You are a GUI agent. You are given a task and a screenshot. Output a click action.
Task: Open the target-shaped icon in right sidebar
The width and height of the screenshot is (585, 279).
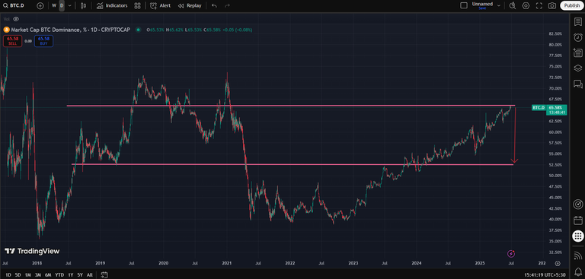tap(577, 204)
